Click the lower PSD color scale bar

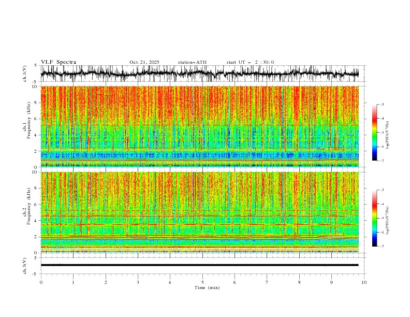click(x=374, y=218)
